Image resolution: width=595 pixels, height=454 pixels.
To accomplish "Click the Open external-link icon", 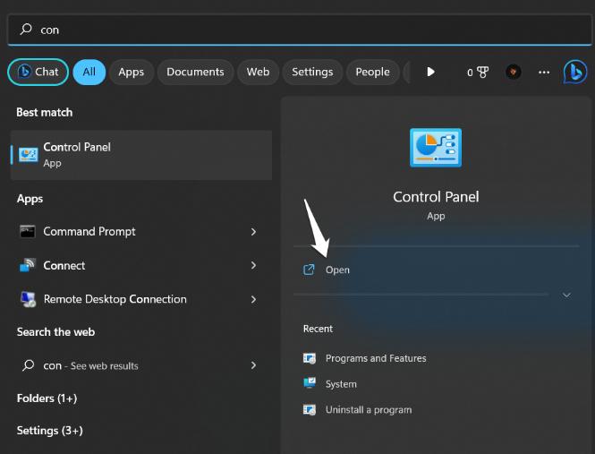I will 309,270.
